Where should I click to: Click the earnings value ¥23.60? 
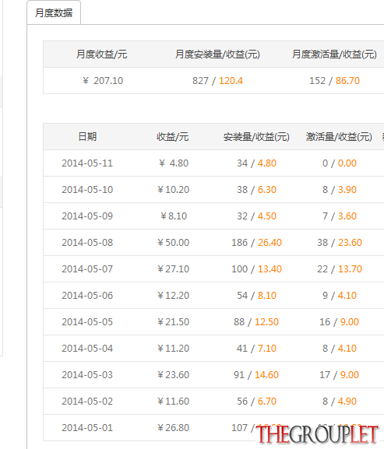[x=174, y=375]
